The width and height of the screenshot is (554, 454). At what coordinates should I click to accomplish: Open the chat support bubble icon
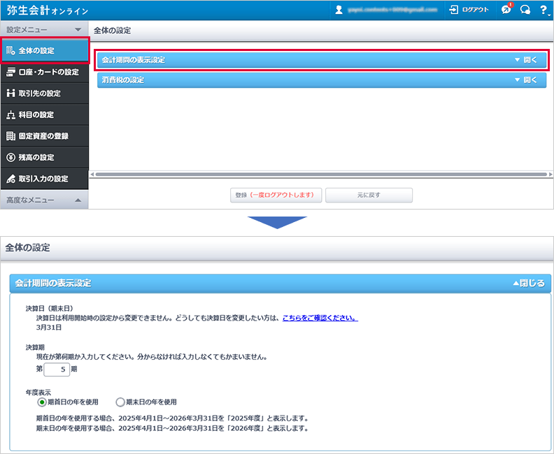(x=525, y=10)
